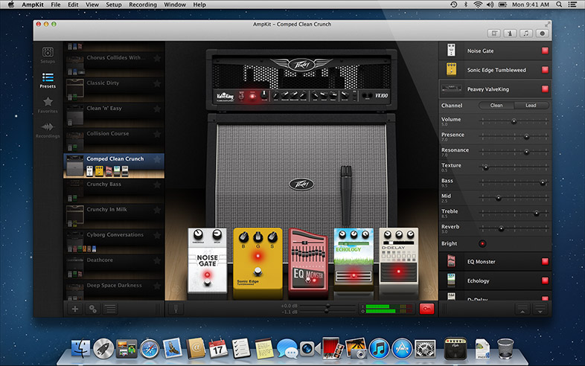Select Peavey ValveKing row in gear list

[495, 89]
